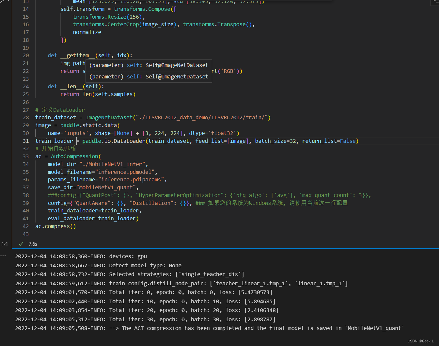Click line number 20 in the gutter
439x346 pixels.
click(26, 55)
